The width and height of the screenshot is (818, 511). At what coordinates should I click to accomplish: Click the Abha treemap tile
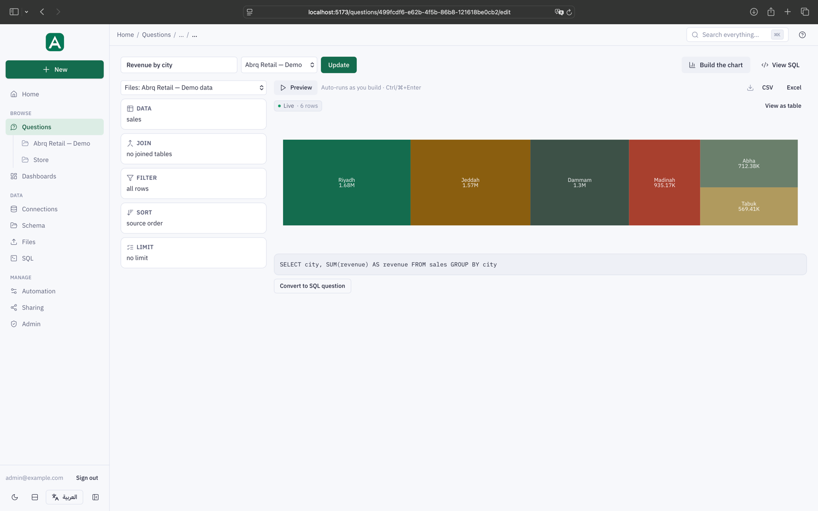coord(749,164)
